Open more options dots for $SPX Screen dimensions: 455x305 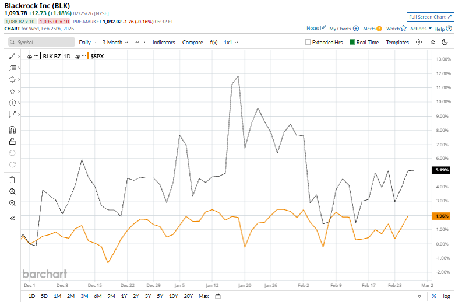click(x=84, y=55)
